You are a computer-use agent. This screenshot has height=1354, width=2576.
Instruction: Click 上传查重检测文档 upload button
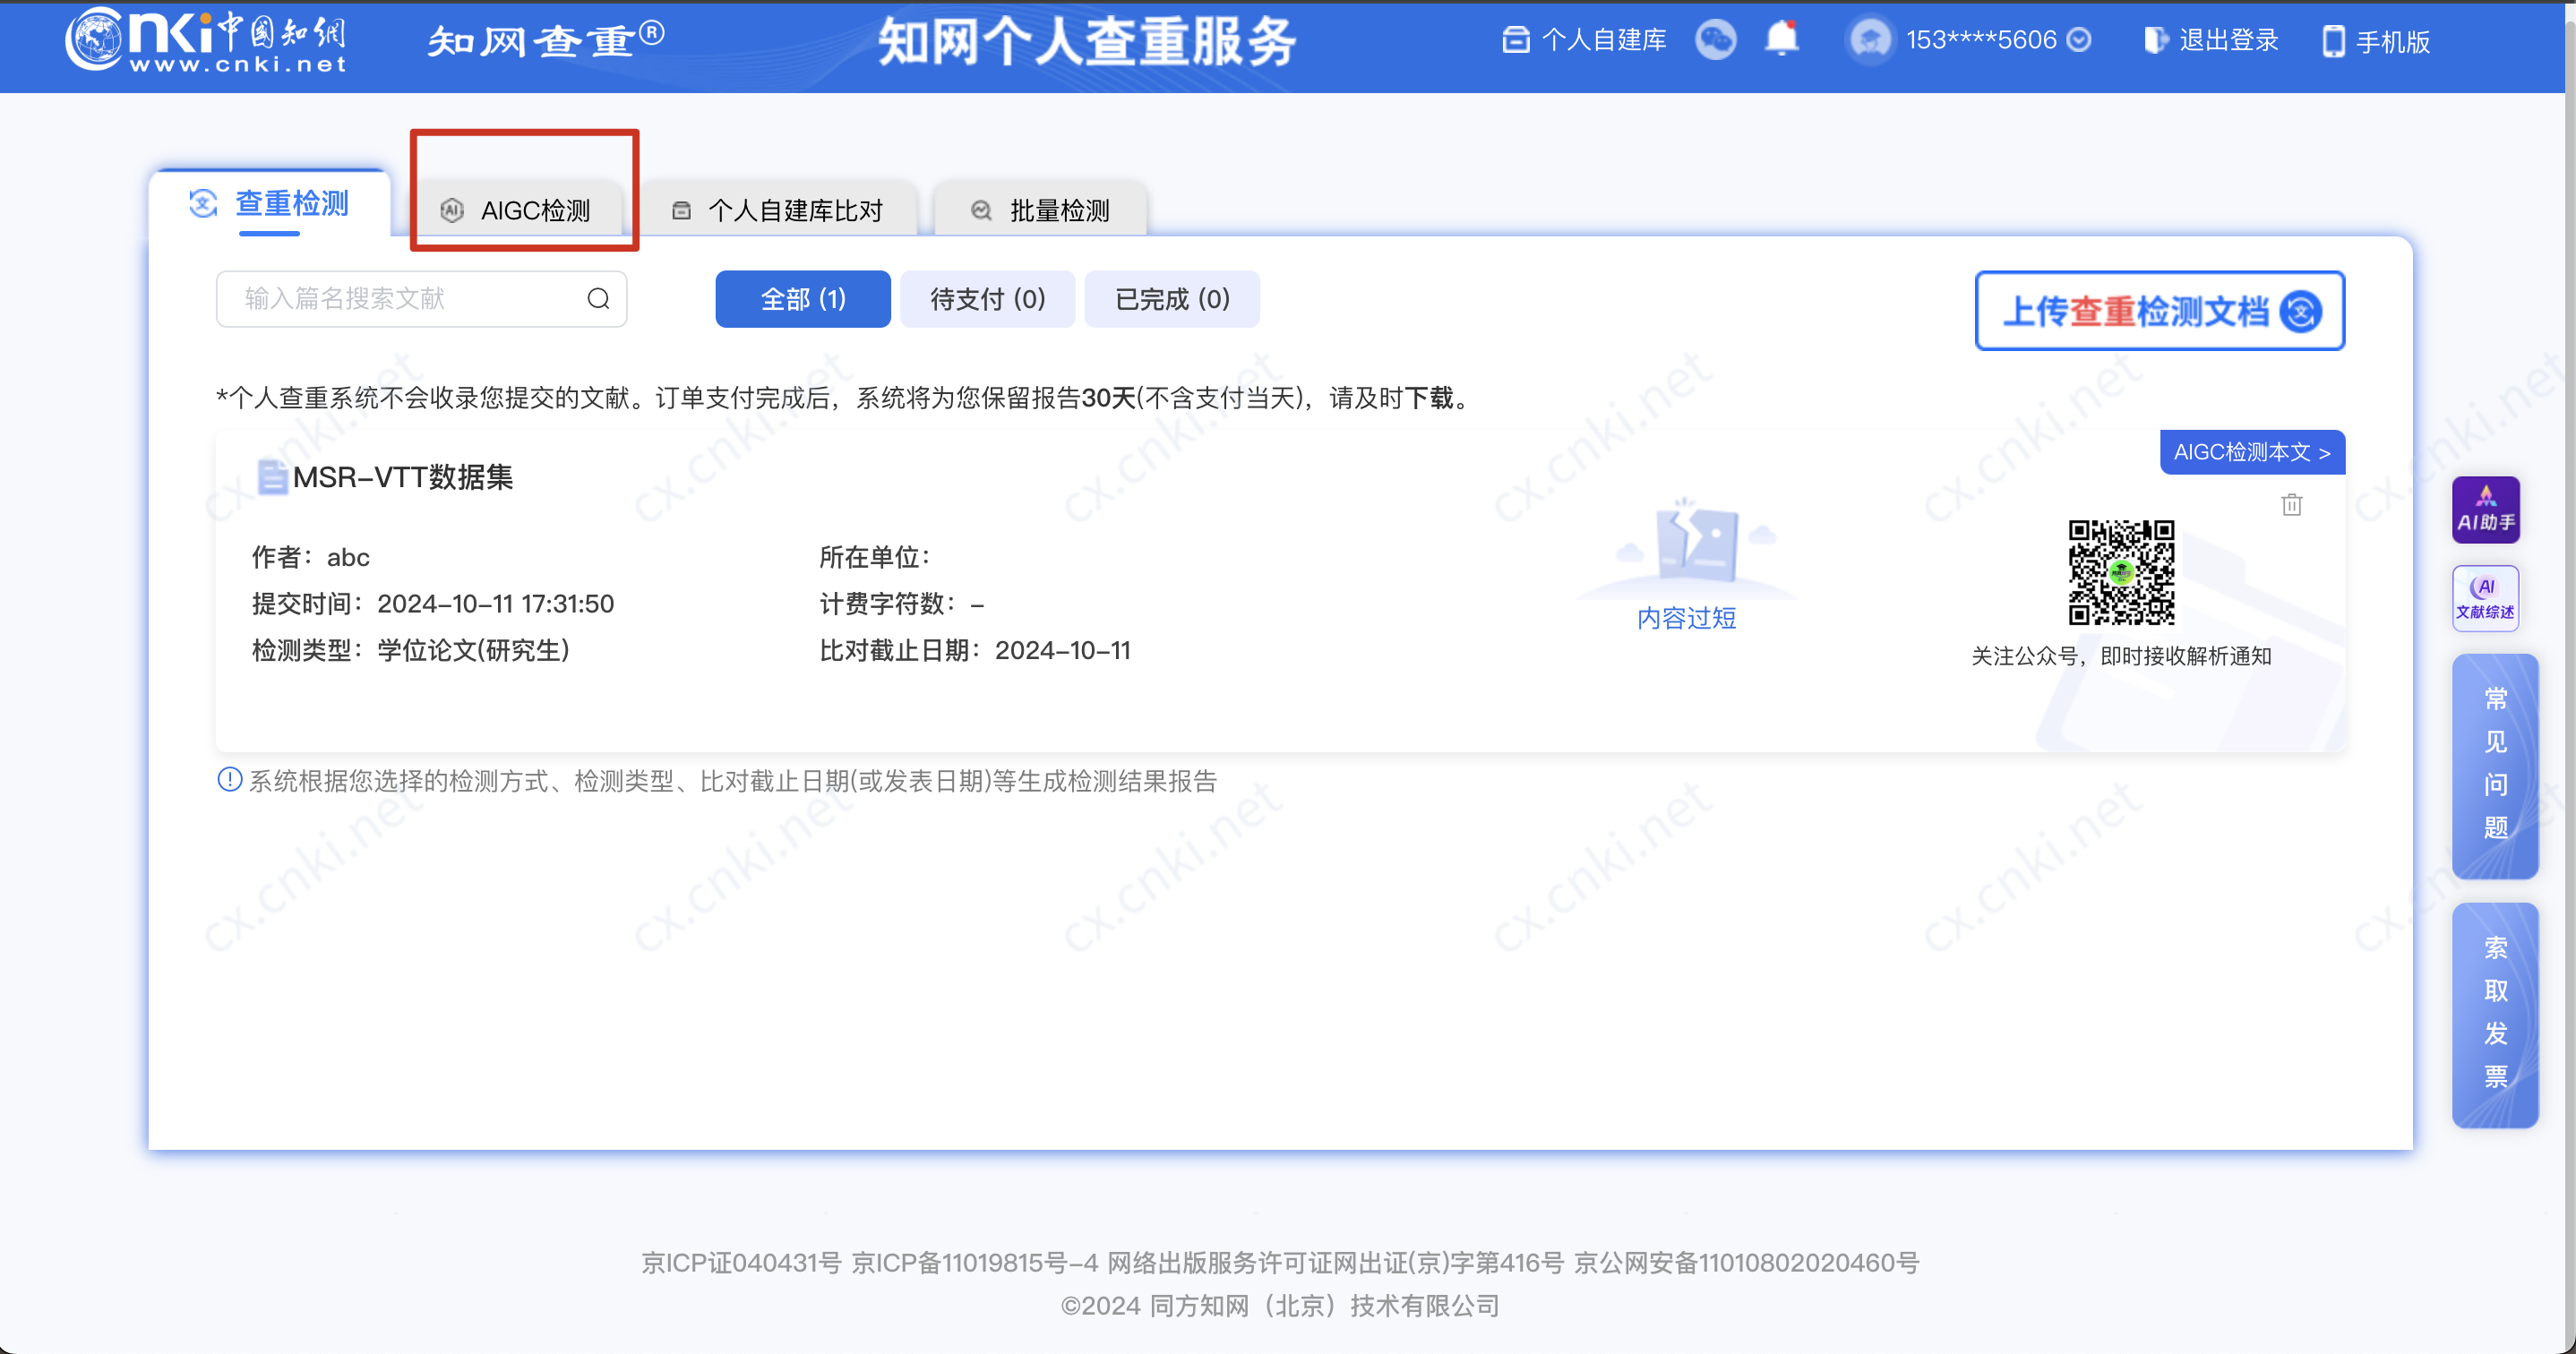coord(2159,311)
